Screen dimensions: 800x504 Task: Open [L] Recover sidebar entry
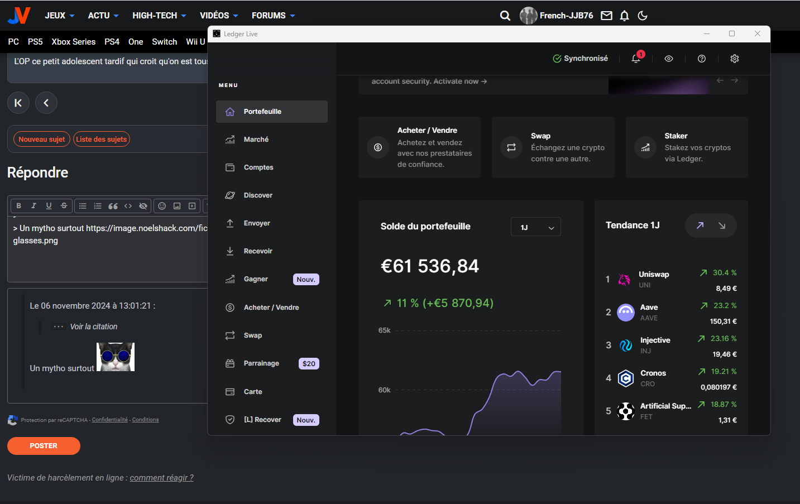(272, 420)
